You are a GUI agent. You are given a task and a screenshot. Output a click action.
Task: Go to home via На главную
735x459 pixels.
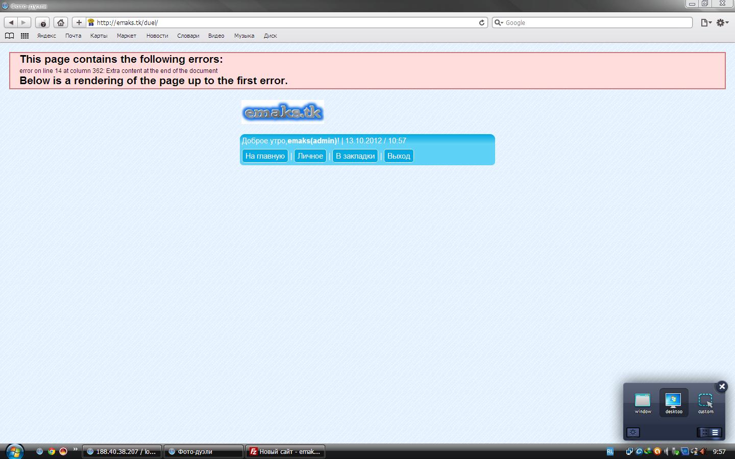(265, 156)
